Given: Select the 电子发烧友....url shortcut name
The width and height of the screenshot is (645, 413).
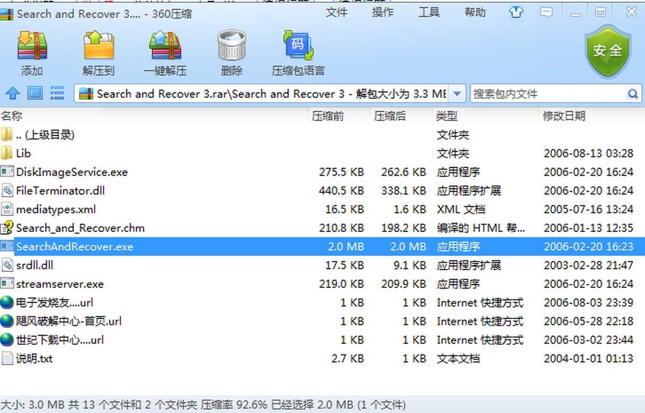Looking at the screenshot, I should tap(55, 303).
